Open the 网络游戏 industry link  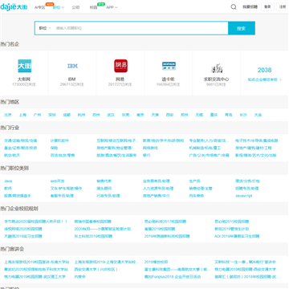[x=150, y=148]
